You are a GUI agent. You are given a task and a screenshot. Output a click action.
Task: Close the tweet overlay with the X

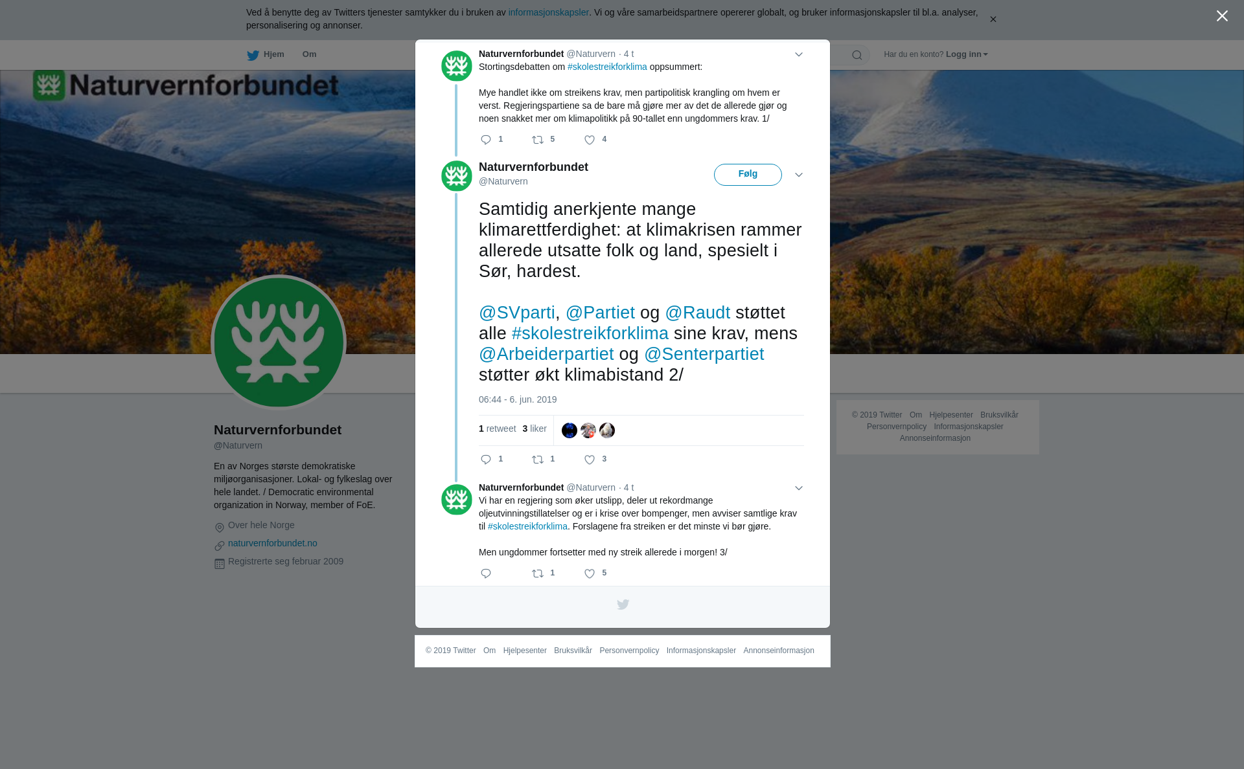click(1222, 16)
